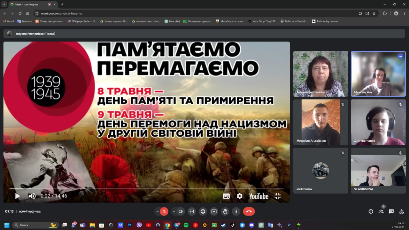409x230 pixels.
Task: Click the YouTube logo on the player
Action: 259,196
